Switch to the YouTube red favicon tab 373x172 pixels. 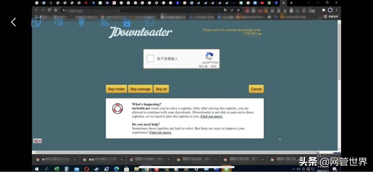[262, 3]
